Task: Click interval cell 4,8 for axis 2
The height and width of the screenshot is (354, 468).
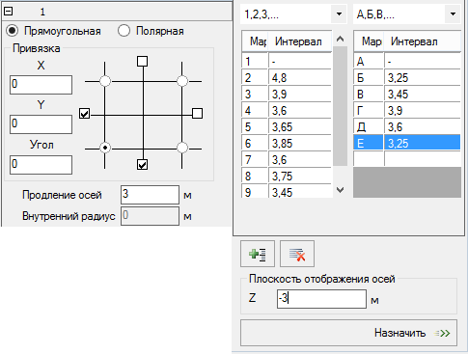Action: 300,77
